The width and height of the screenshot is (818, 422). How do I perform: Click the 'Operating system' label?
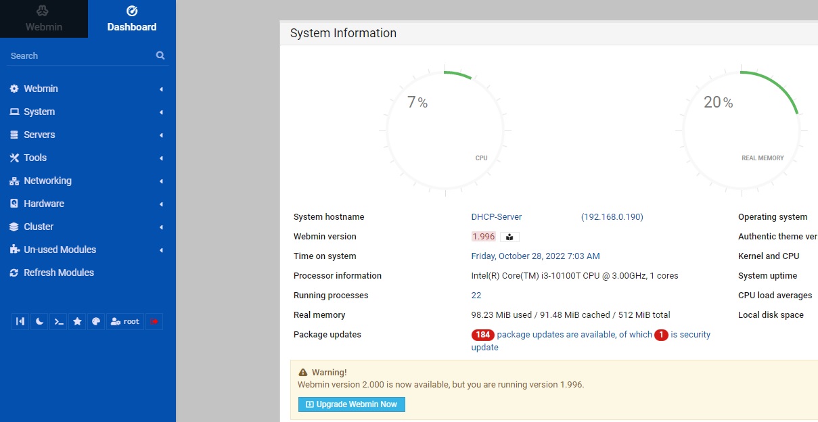click(773, 217)
